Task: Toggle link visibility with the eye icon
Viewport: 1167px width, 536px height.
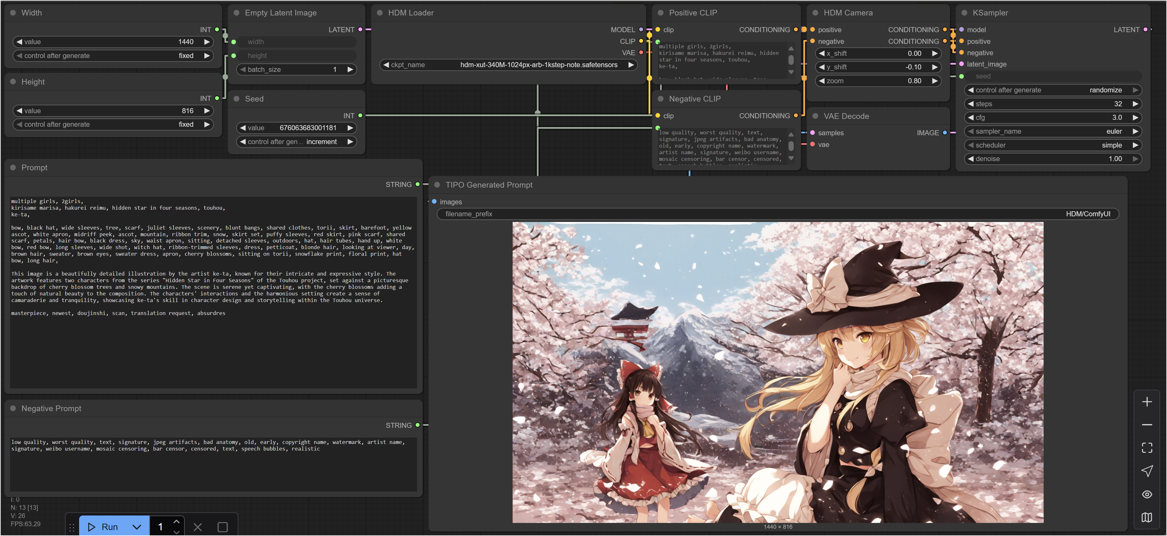Action: (x=1147, y=494)
